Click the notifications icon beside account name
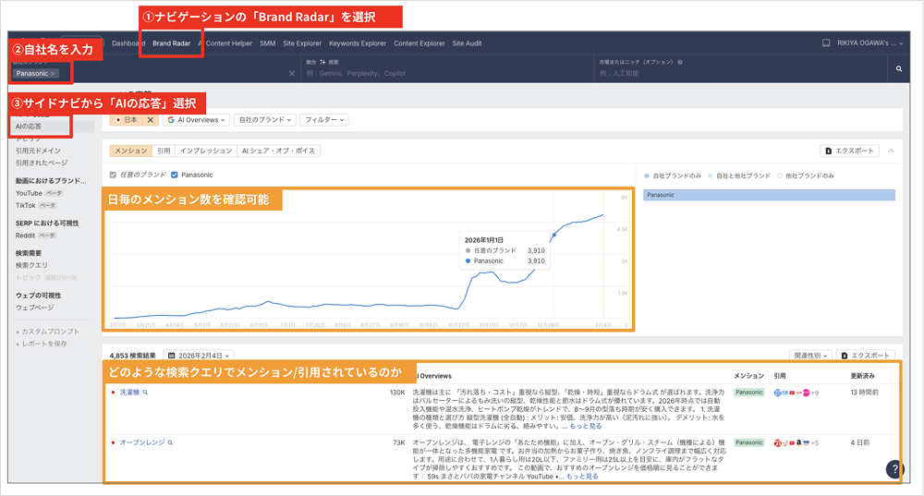The image size is (924, 496). [x=825, y=43]
